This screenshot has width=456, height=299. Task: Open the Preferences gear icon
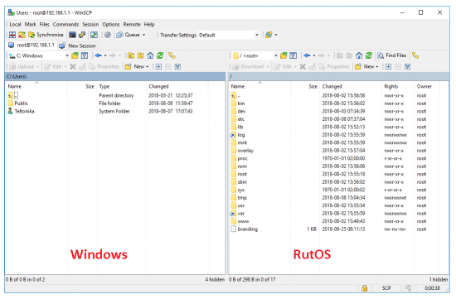(x=108, y=35)
